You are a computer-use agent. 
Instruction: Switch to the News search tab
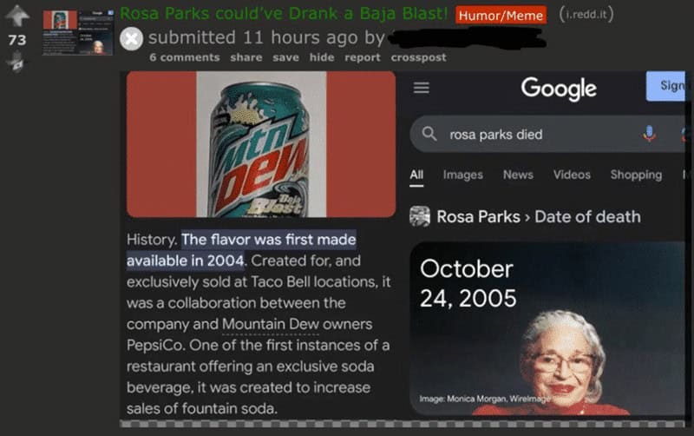tap(518, 175)
